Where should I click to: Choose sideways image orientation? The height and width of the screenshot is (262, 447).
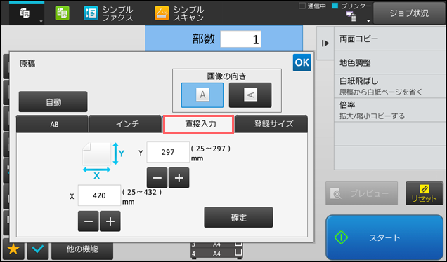(x=250, y=95)
